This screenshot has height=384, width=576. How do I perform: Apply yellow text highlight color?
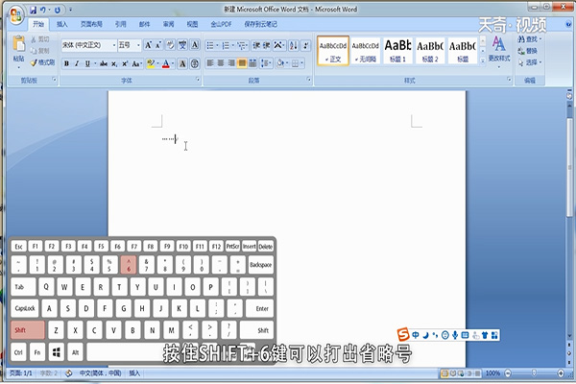click(x=151, y=64)
